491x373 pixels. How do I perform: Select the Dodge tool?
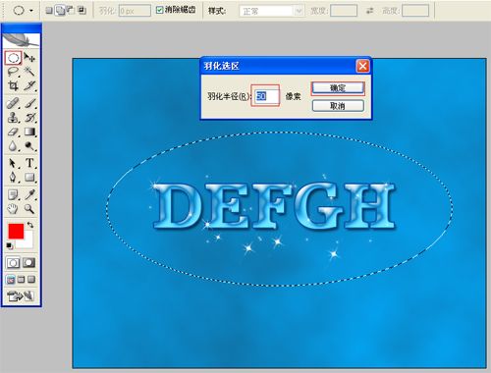pos(29,146)
